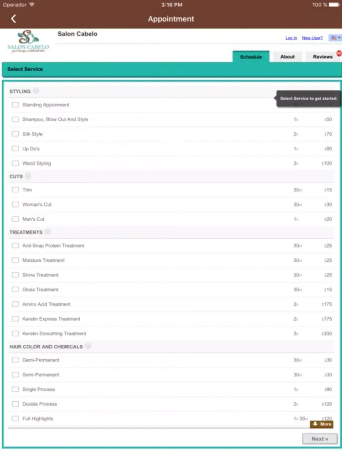The height and width of the screenshot is (456, 342).
Task: Check the Full Highlights checkbox
Action: (16, 419)
